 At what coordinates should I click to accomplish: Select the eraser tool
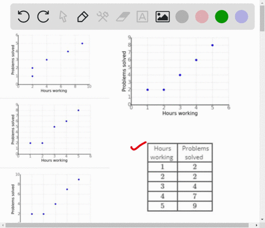coord(123,17)
